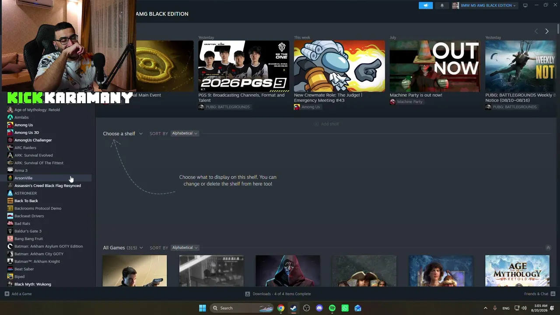Click the Beat Saber game icon
This screenshot has height=315, width=560.
(x=10, y=269)
